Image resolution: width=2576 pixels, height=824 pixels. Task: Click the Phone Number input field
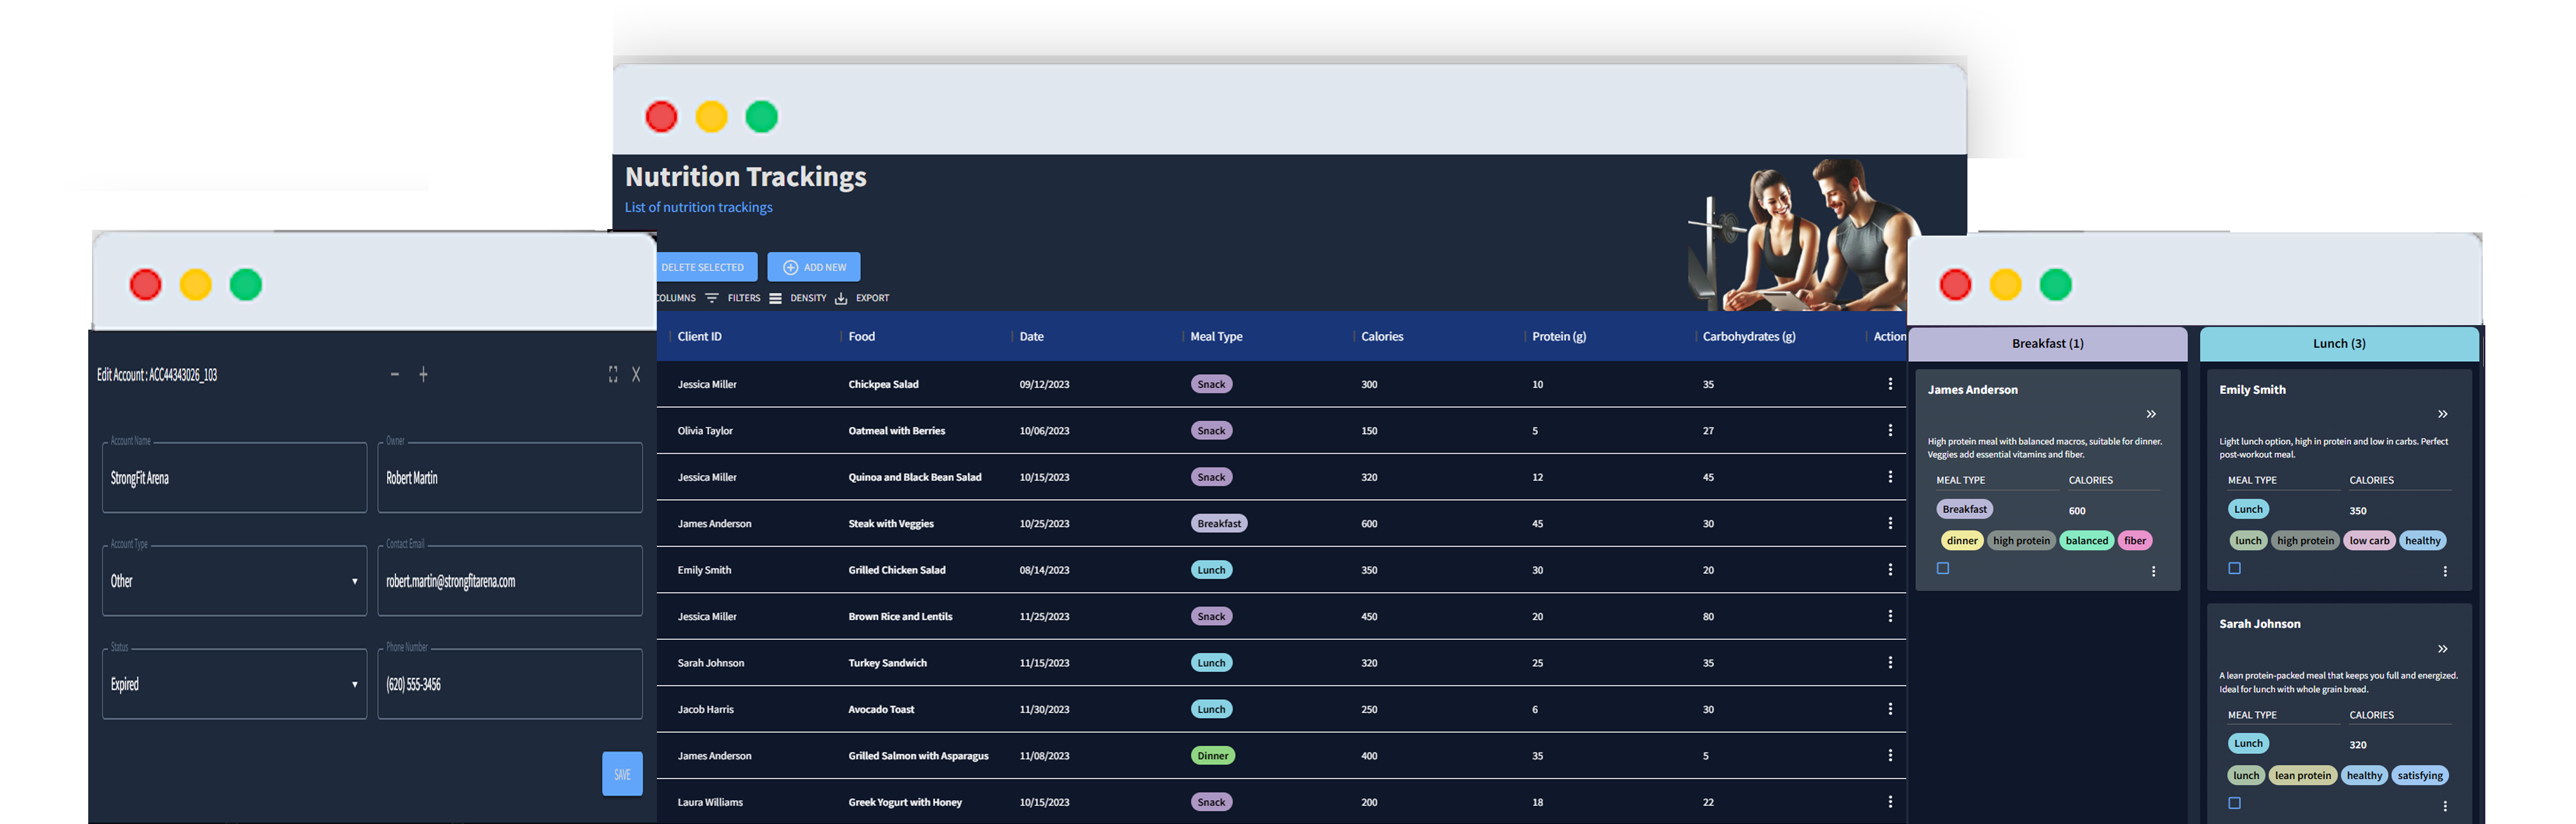509,684
